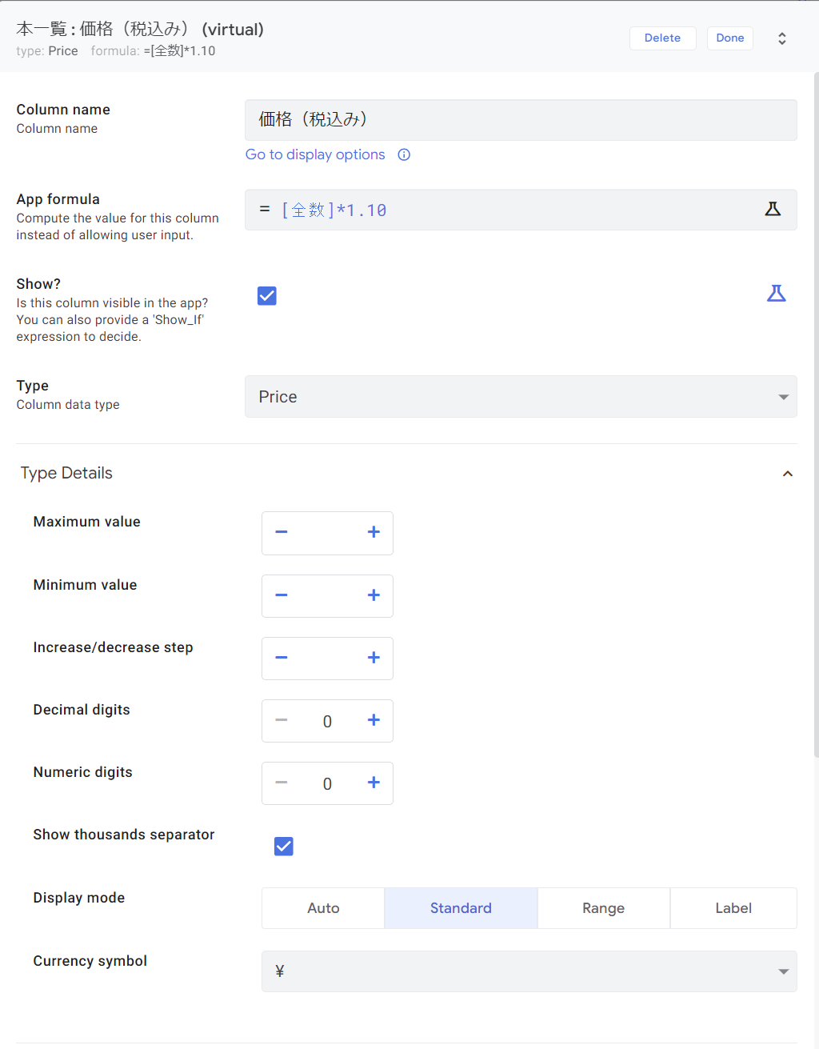Open expression assistant flask in App formula
This screenshot has width=819, height=1049.
pyautogui.click(x=773, y=210)
